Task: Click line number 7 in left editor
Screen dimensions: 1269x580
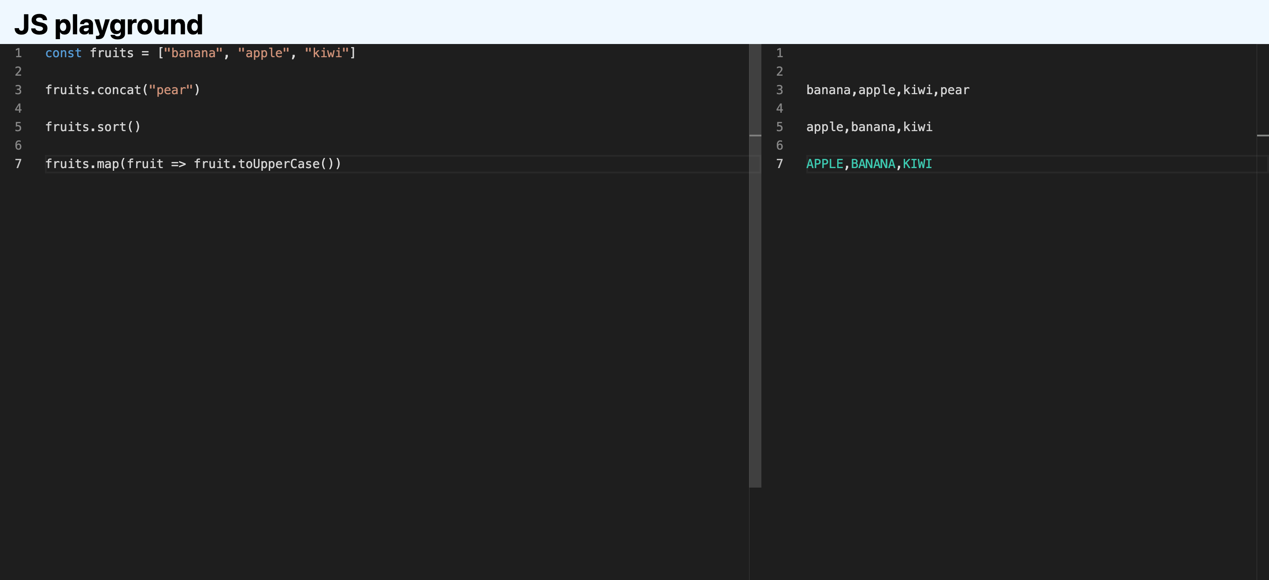Action: click(18, 164)
